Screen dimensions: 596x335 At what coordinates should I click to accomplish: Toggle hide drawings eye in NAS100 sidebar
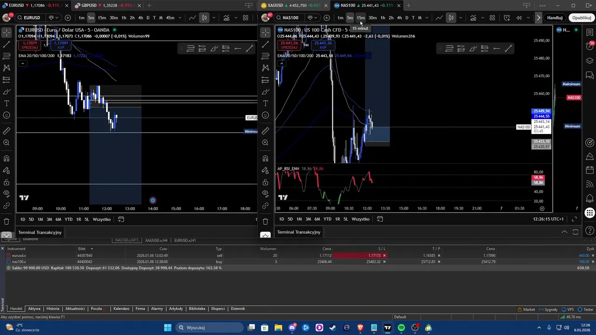(265, 194)
